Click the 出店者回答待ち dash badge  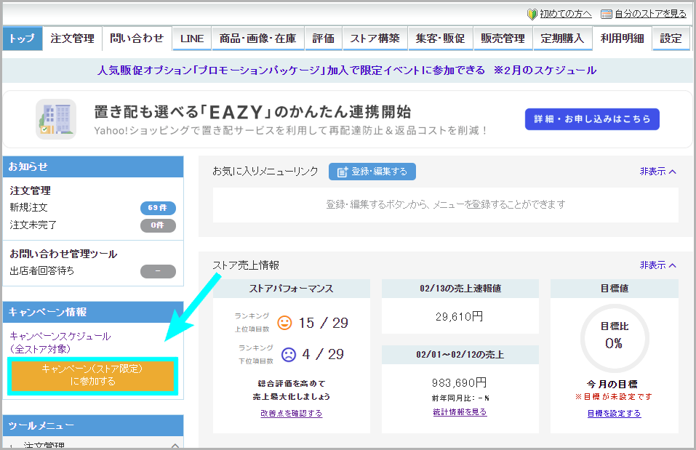click(158, 271)
